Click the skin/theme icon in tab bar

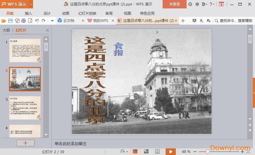(201, 20)
